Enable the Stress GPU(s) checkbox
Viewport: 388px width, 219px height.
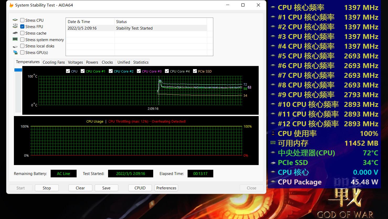[22, 52]
